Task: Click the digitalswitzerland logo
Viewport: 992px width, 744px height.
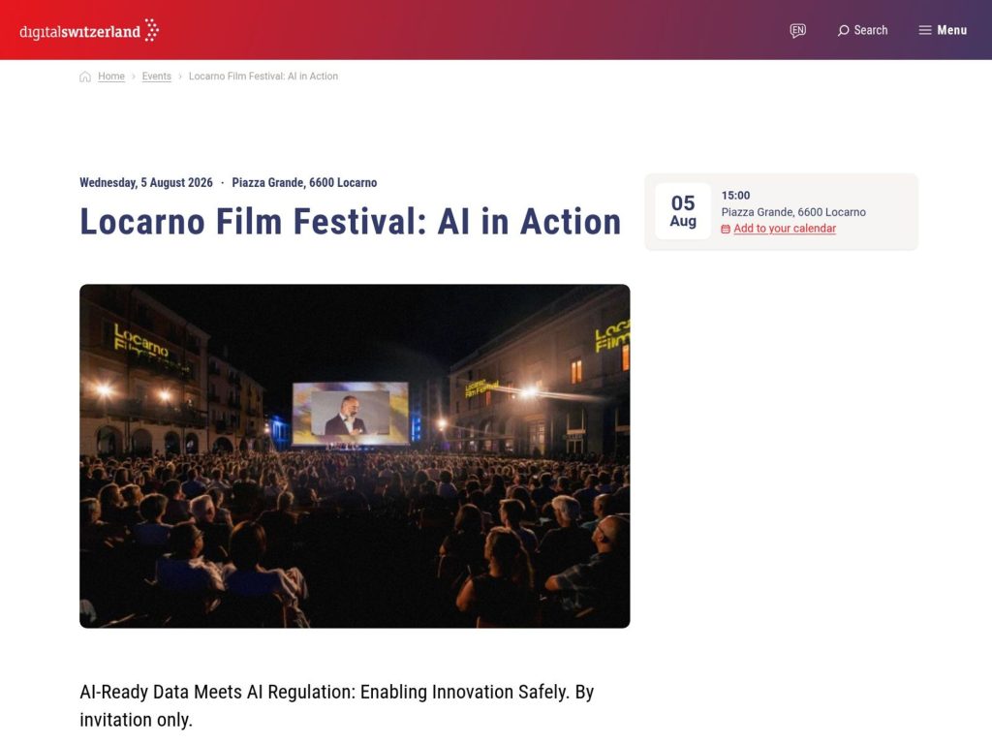Action: (81, 30)
